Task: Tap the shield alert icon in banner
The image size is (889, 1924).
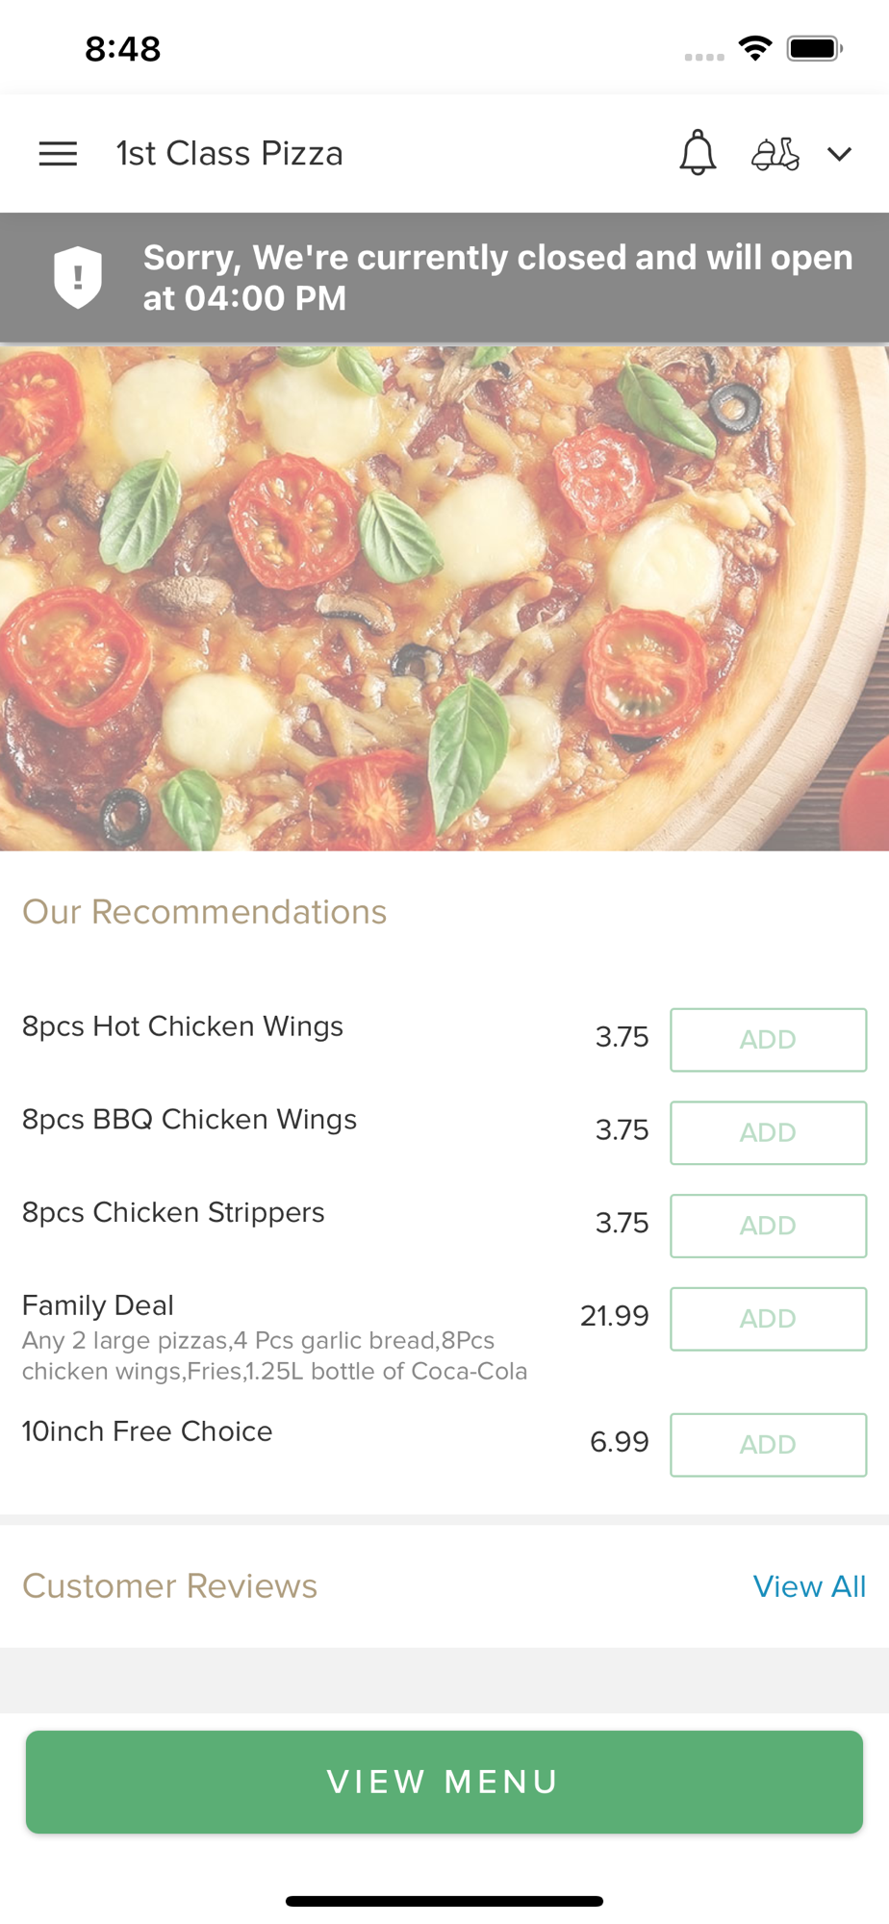Action: (78, 277)
